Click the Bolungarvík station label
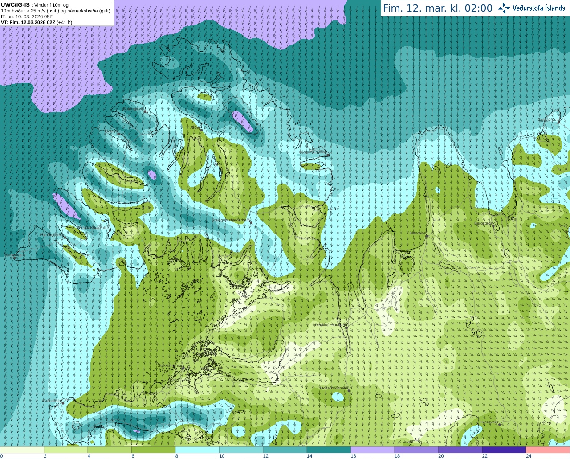Image resolution: width=570 pixels, height=459 pixels. tap(134, 109)
